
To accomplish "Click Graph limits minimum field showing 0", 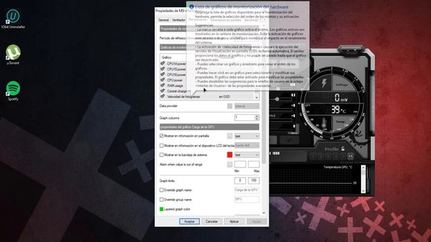I will click(x=240, y=181).
